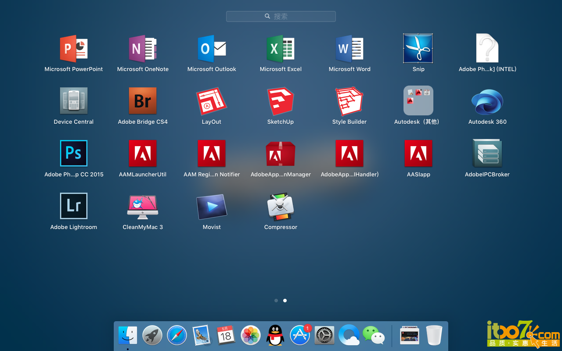Screen dimensions: 562x351
Task: Switch to the first Launchpad page dot
Action: click(276, 301)
